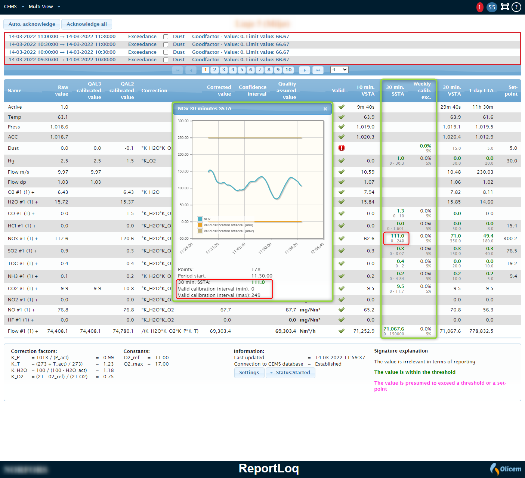Open the CEMS dropdown menu

pyautogui.click(x=14, y=7)
